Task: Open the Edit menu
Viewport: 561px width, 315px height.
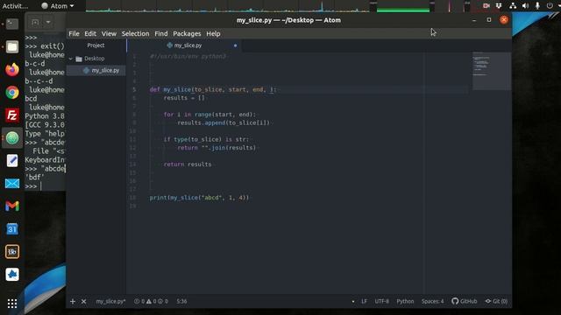Action: 90,33
